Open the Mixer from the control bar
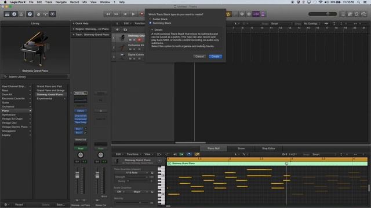The width and height of the screenshot is (371, 208). (45, 14)
